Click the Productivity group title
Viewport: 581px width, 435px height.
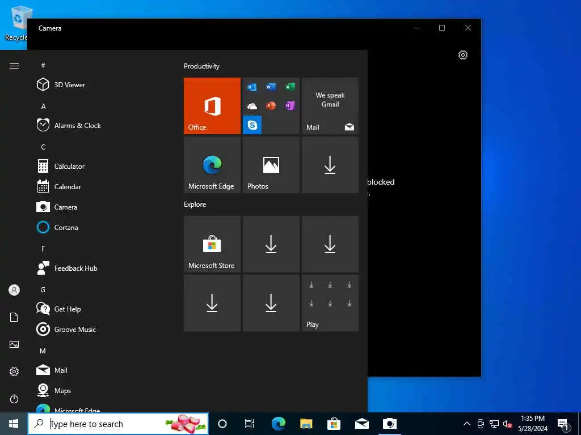[201, 66]
